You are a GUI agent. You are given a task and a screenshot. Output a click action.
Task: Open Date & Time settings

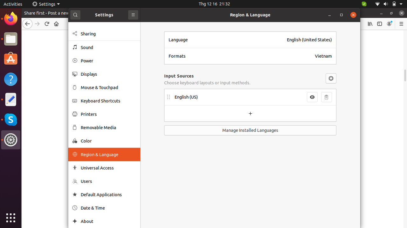click(104, 208)
